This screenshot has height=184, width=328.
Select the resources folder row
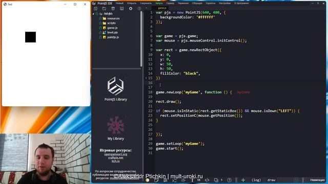(113, 18)
